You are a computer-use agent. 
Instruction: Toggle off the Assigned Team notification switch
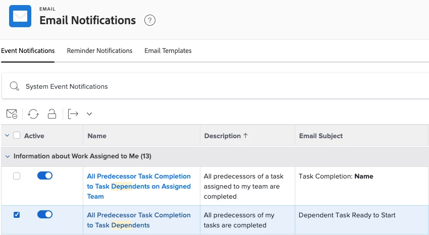pyautogui.click(x=45, y=175)
